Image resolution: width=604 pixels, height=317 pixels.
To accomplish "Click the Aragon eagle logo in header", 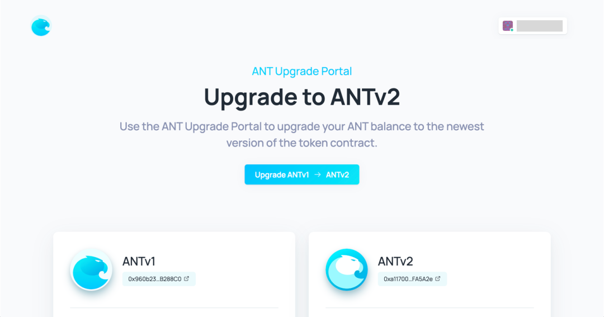I will [41, 26].
